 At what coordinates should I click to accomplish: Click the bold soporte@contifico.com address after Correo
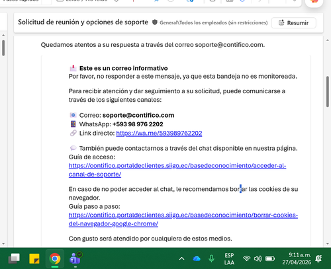point(138,115)
